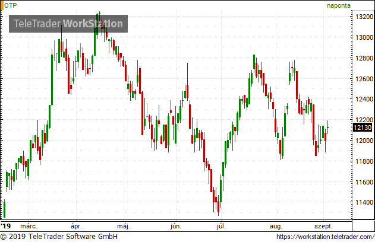Click the 2019 TeleTrader Software GmbH copyright text
The image size is (375, 242).
(59, 237)
